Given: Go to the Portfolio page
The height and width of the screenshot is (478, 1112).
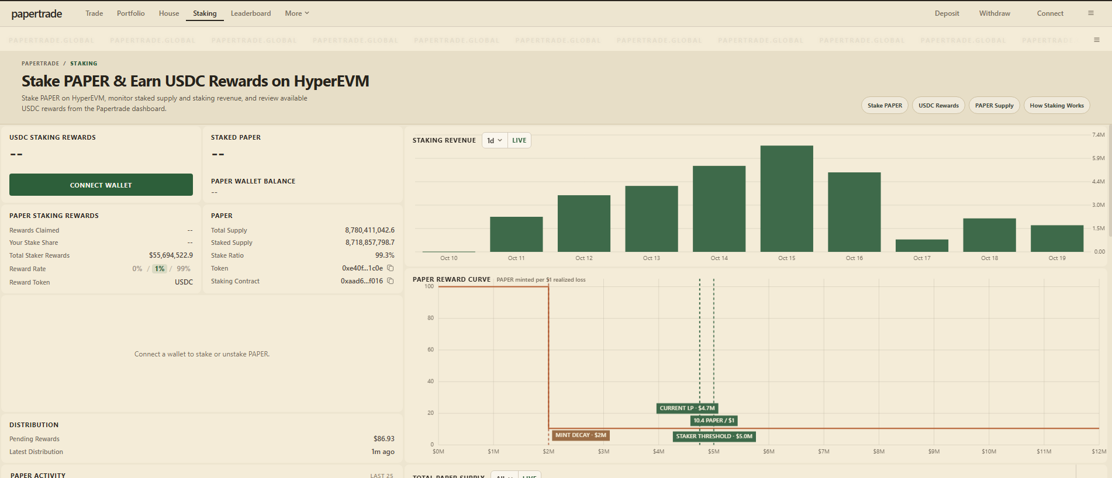Looking at the screenshot, I should 131,13.
